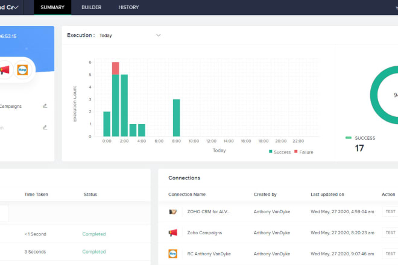Click the SUCCESS count 17
Image resolution: width=398 pixels, height=265 pixels.
coord(359,148)
